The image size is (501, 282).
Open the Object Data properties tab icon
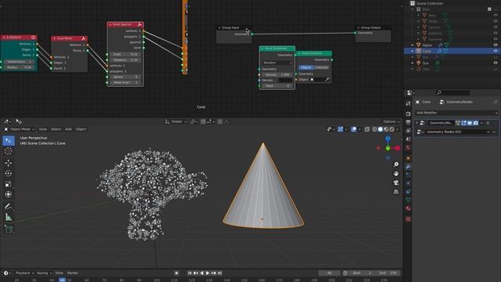tap(408, 200)
